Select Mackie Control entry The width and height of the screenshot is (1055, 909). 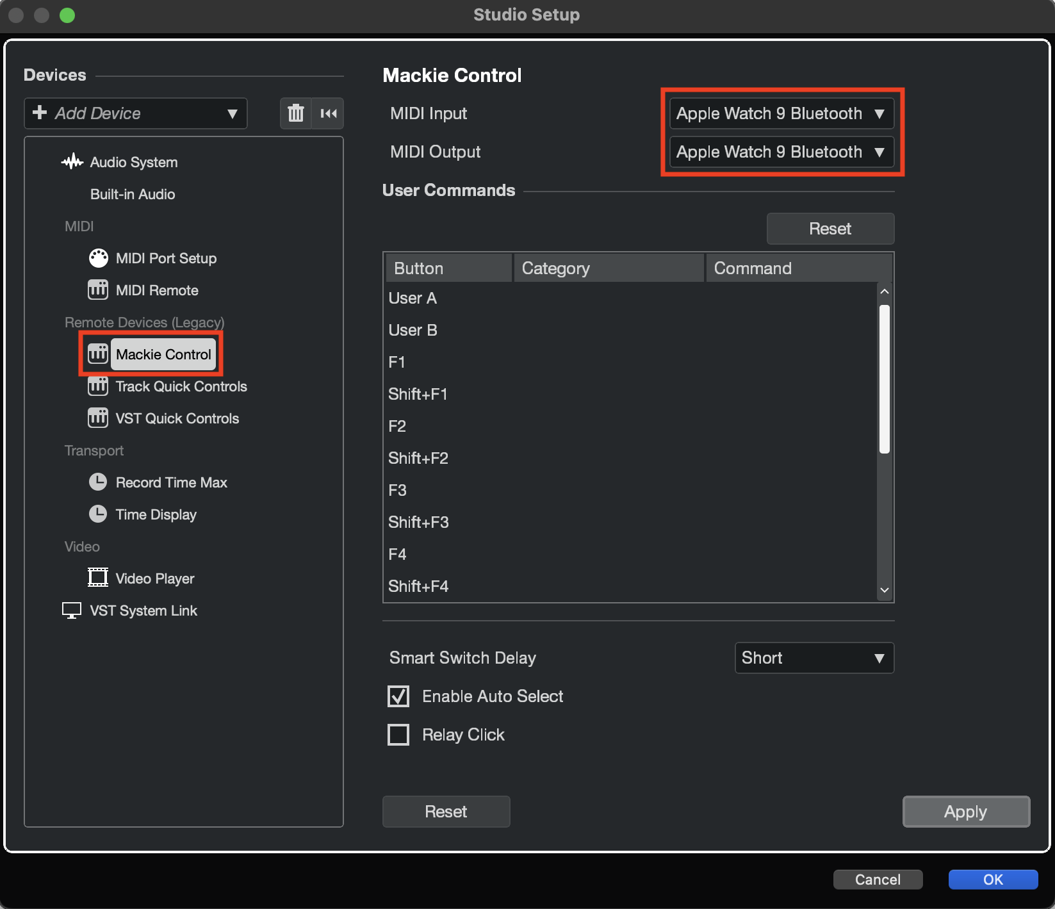click(163, 354)
